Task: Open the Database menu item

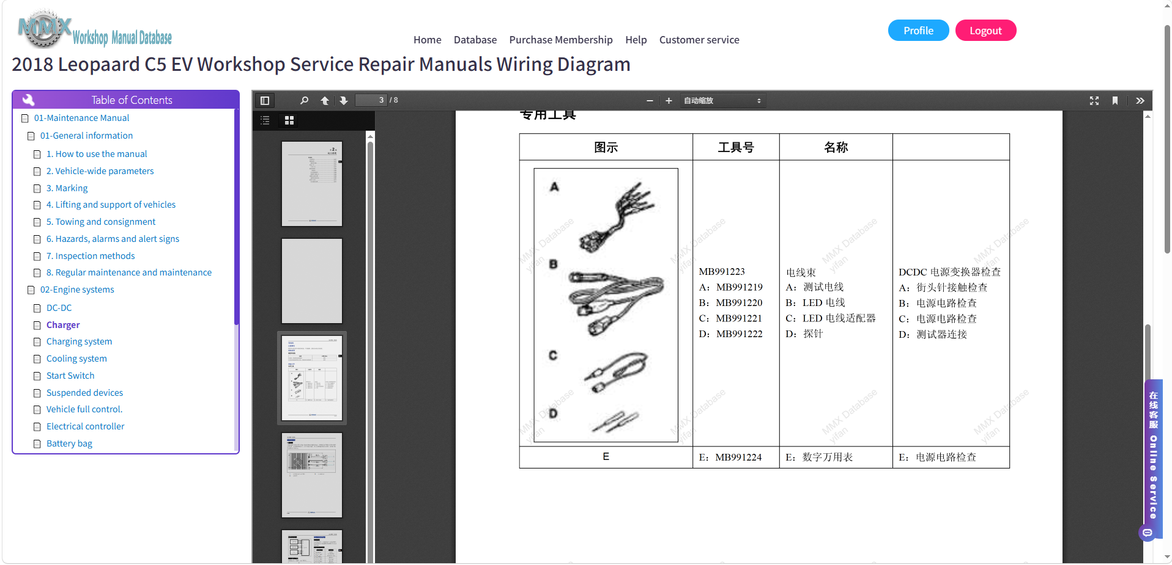Action: point(475,40)
